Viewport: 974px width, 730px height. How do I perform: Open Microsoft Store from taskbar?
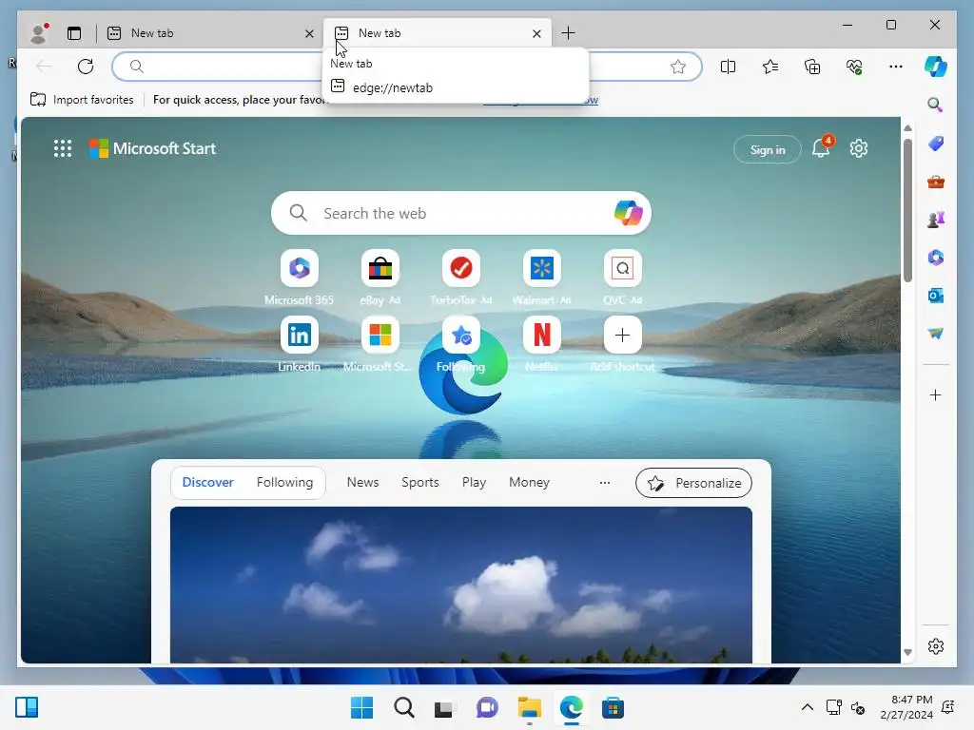613,707
